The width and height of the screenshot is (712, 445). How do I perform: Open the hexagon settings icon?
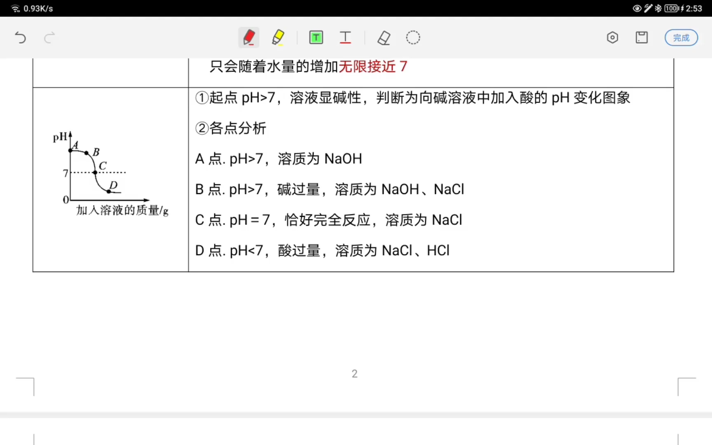(x=612, y=37)
